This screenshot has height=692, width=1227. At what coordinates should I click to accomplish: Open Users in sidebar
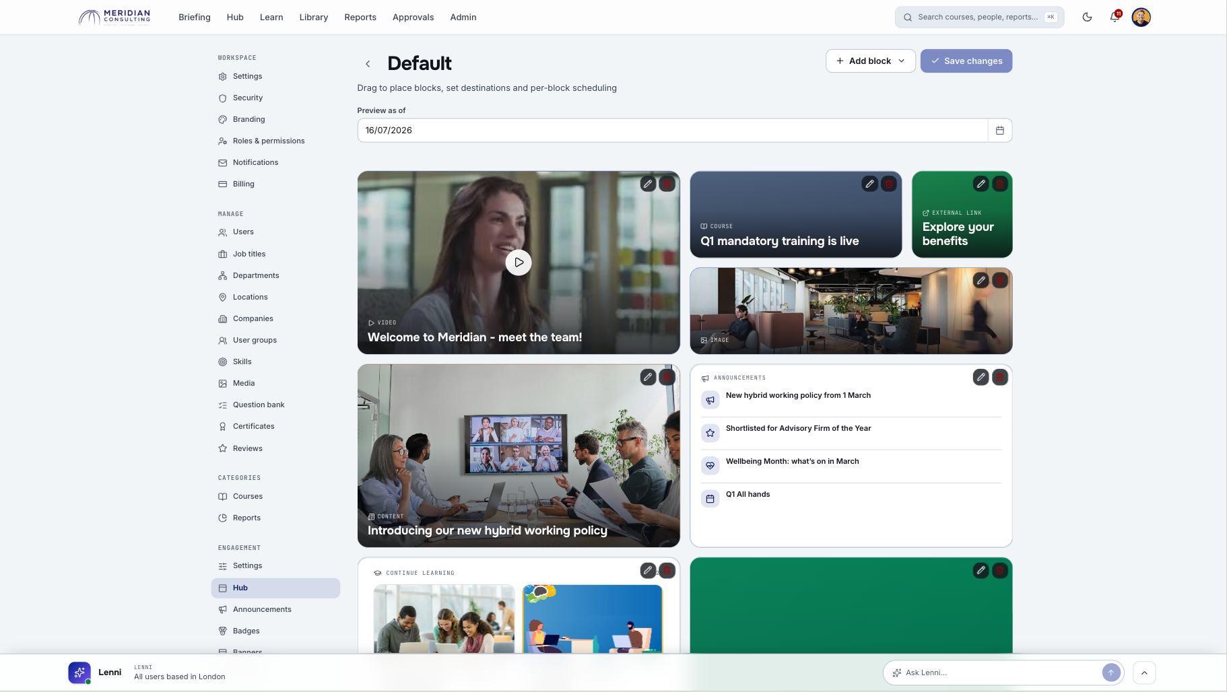tap(275, 232)
